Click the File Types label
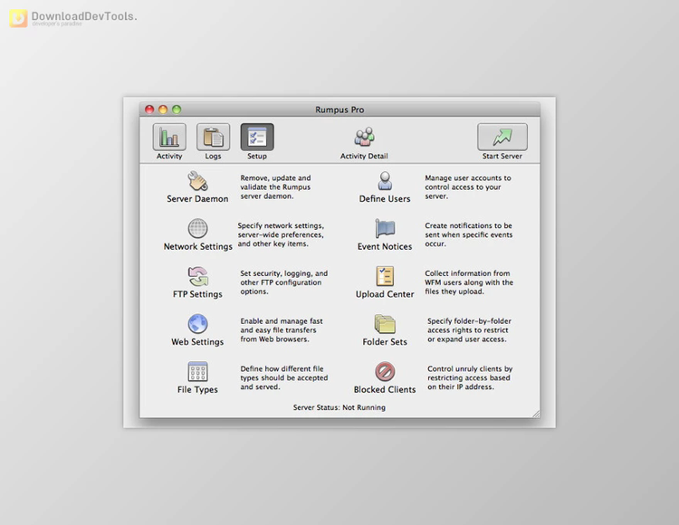The image size is (679, 525). pyautogui.click(x=197, y=389)
